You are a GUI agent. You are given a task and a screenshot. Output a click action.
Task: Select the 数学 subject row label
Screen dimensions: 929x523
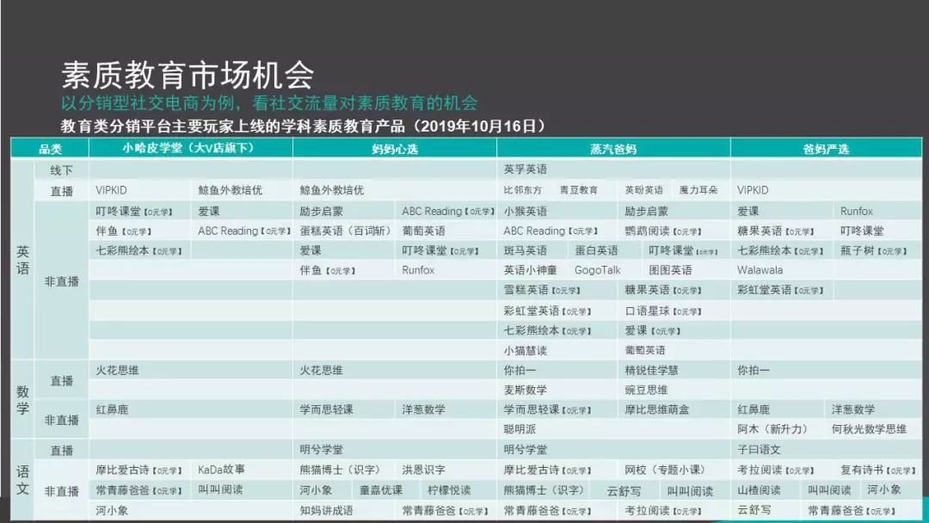[x=22, y=400]
